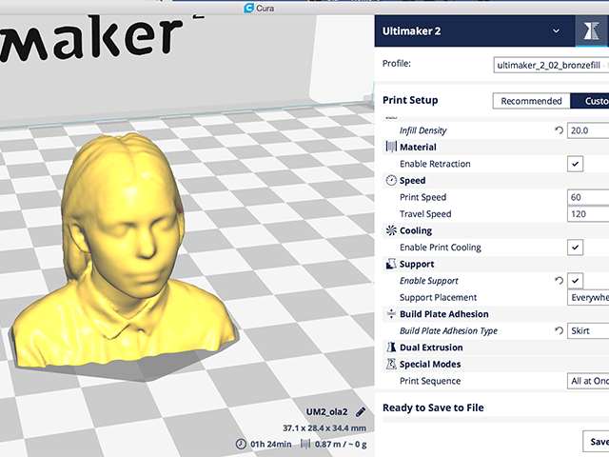Collapse the Speed section header
Image resolution: width=609 pixels, height=457 pixels.
coord(496,180)
